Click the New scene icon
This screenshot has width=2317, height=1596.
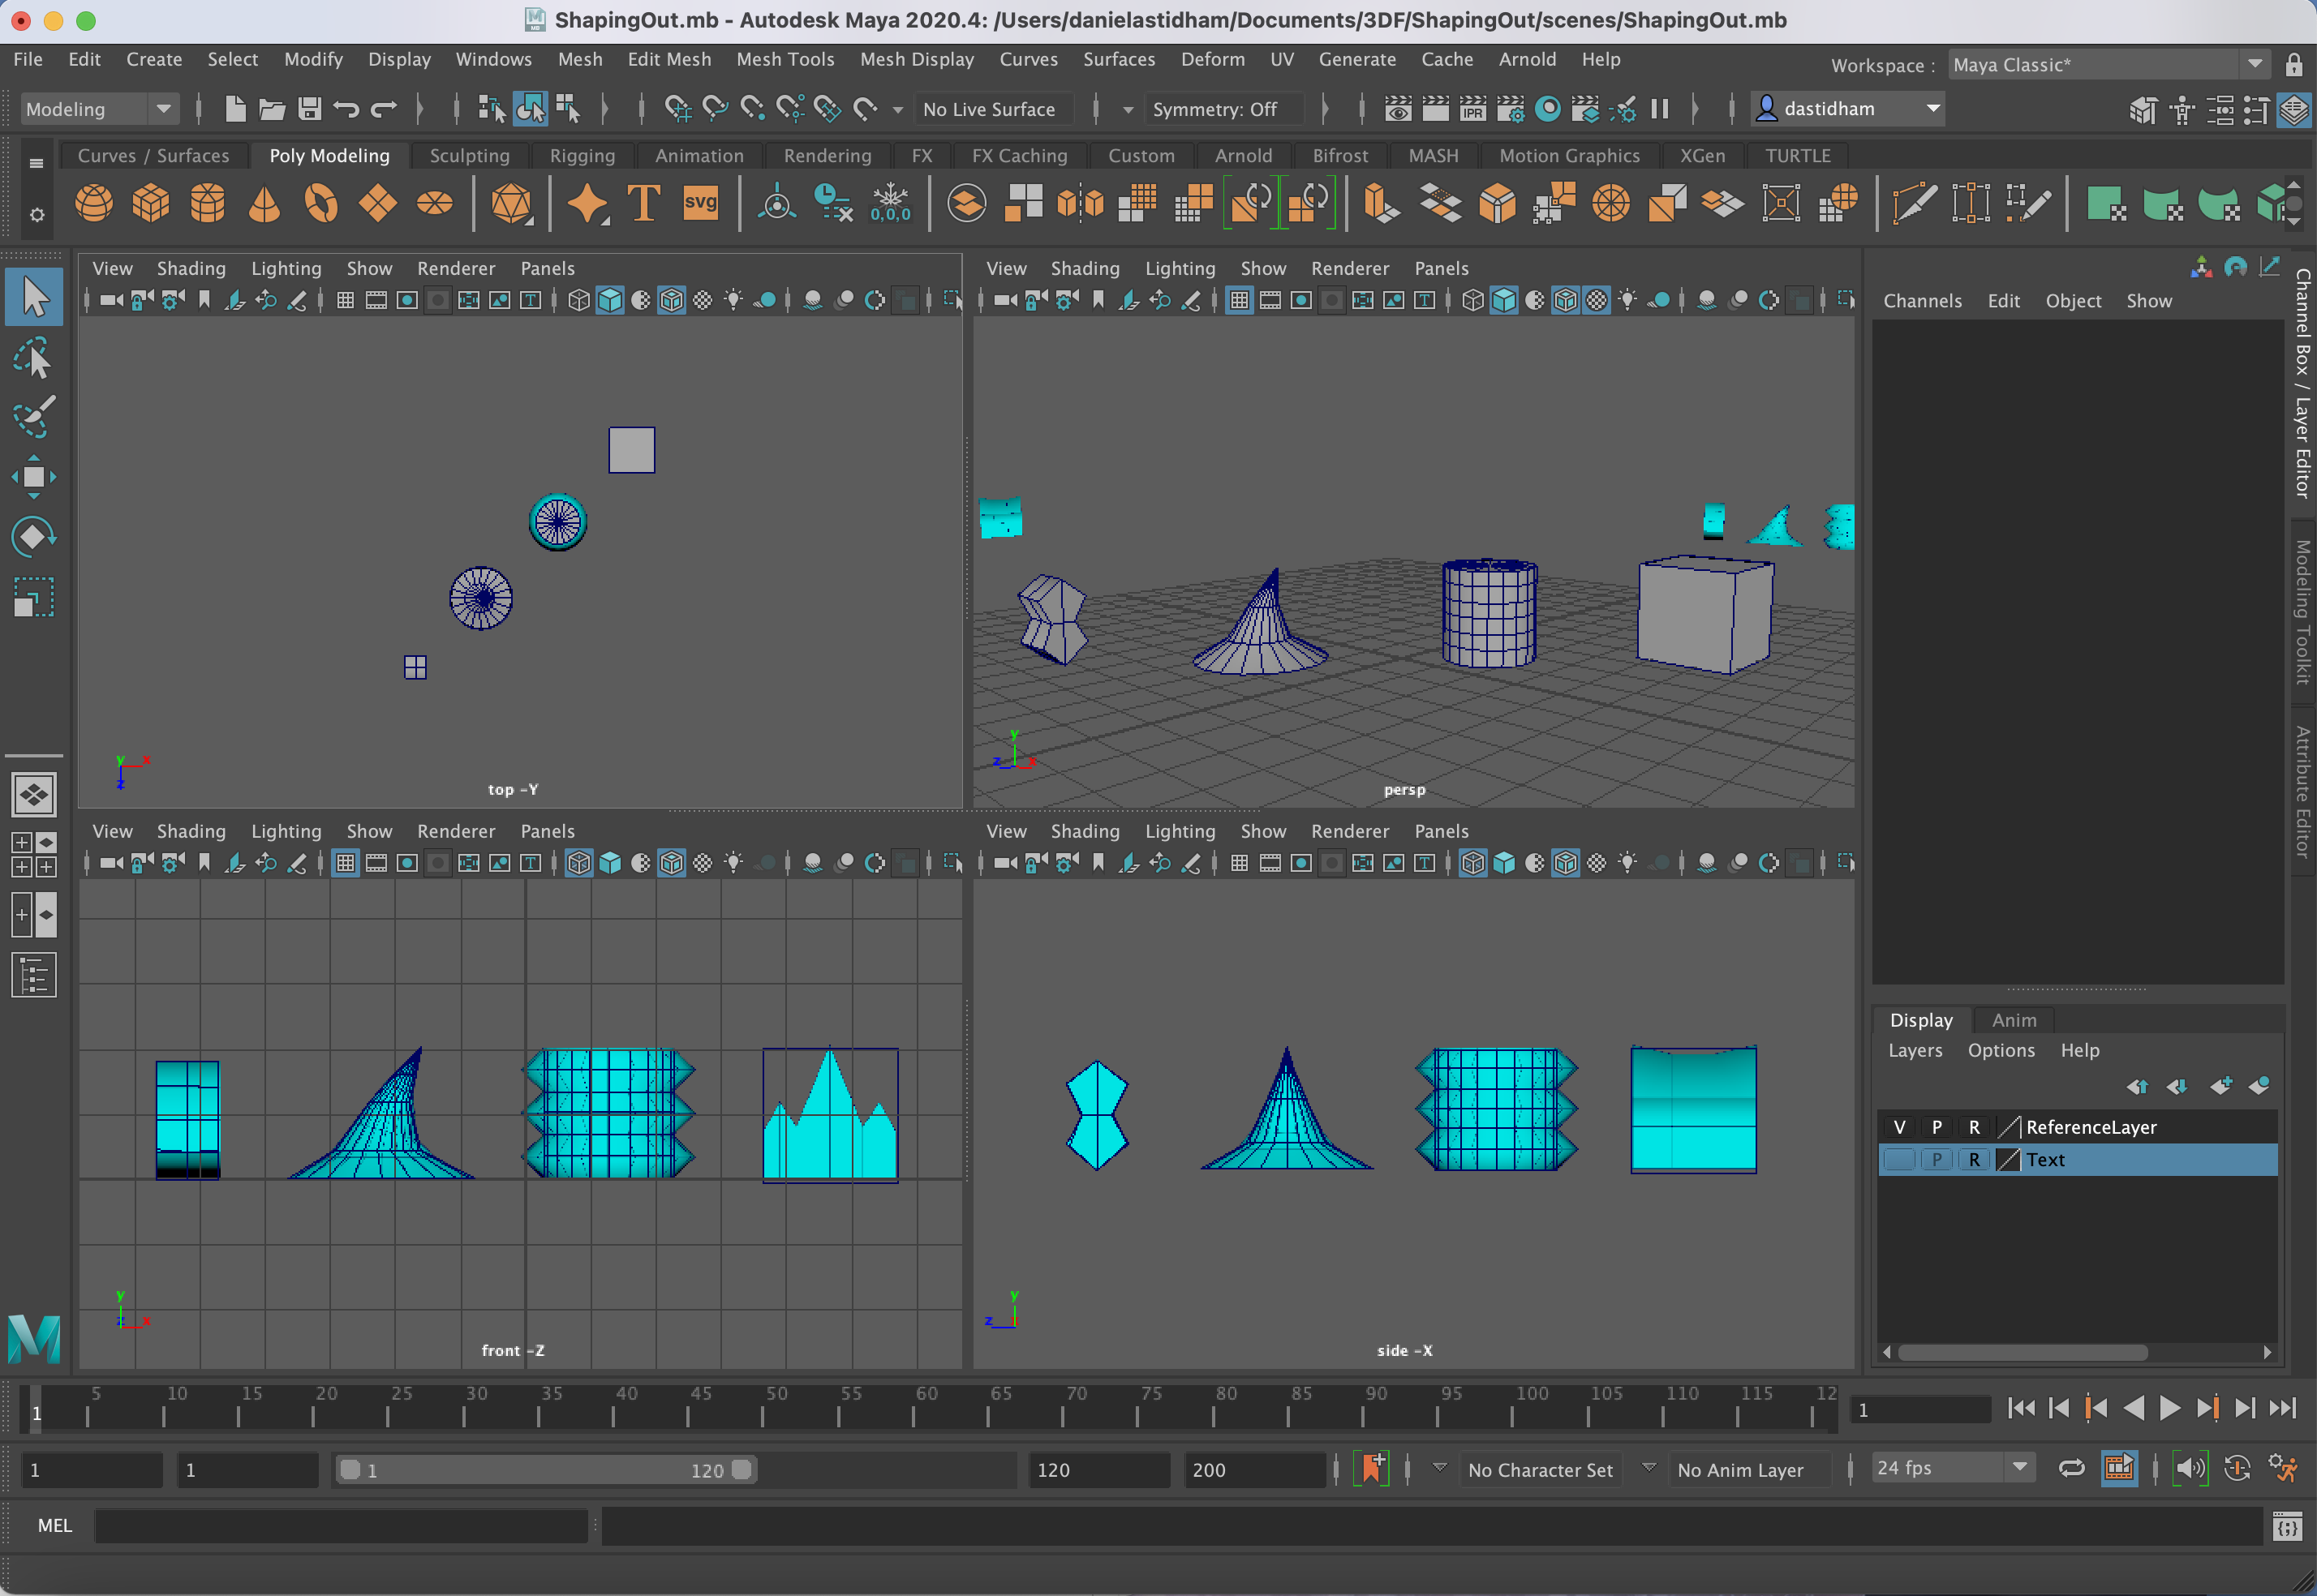tap(235, 108)
